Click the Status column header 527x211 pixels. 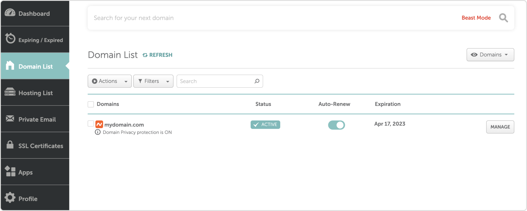pos(263,104)
